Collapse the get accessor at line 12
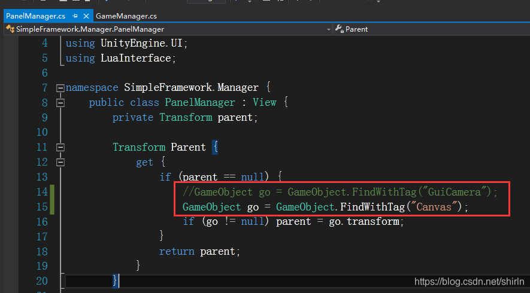Screen dimensions: 530x293 pos(60,163)
